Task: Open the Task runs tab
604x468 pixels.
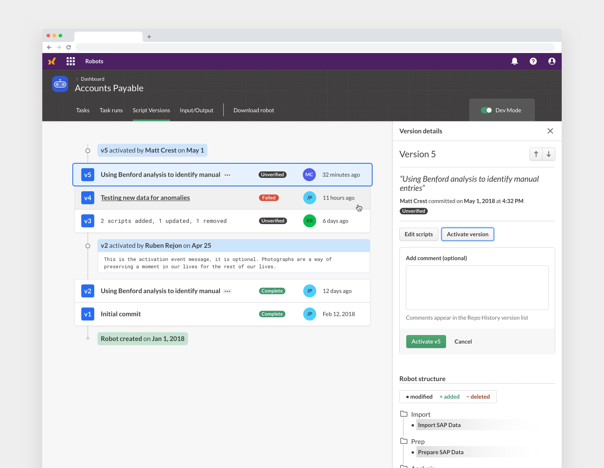Action: [111, 110]
